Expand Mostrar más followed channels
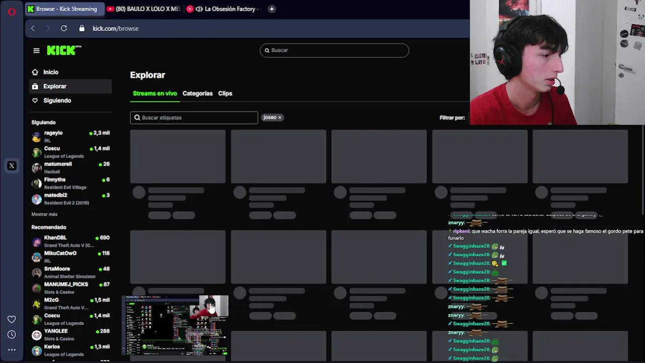Screen dimensions: 645x363 click(x=44, y=214)
